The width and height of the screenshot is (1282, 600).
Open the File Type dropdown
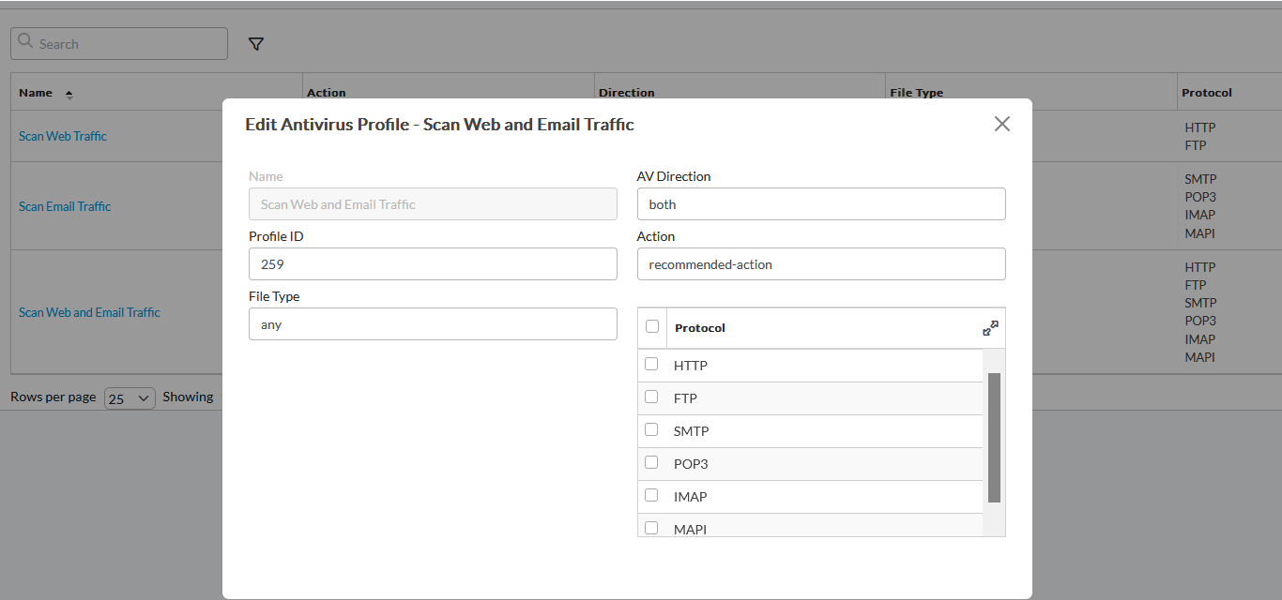[x=433, y=324]
